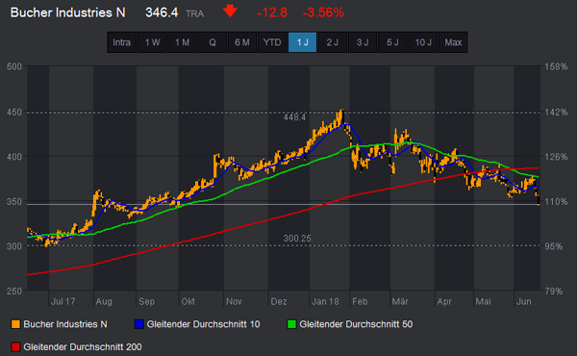Image resolution: width=577 pixels, height=356 pixels.
Task: Click the Sep axis label
Action: pyautogui.click(x=146, y=301)
